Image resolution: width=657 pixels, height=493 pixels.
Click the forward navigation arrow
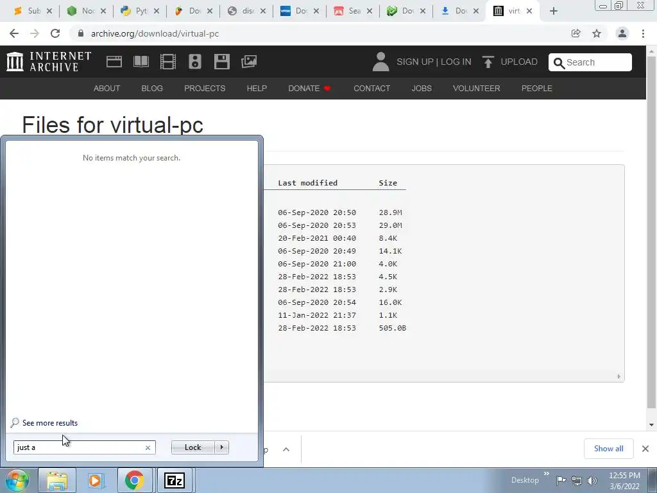coord(35,33)
